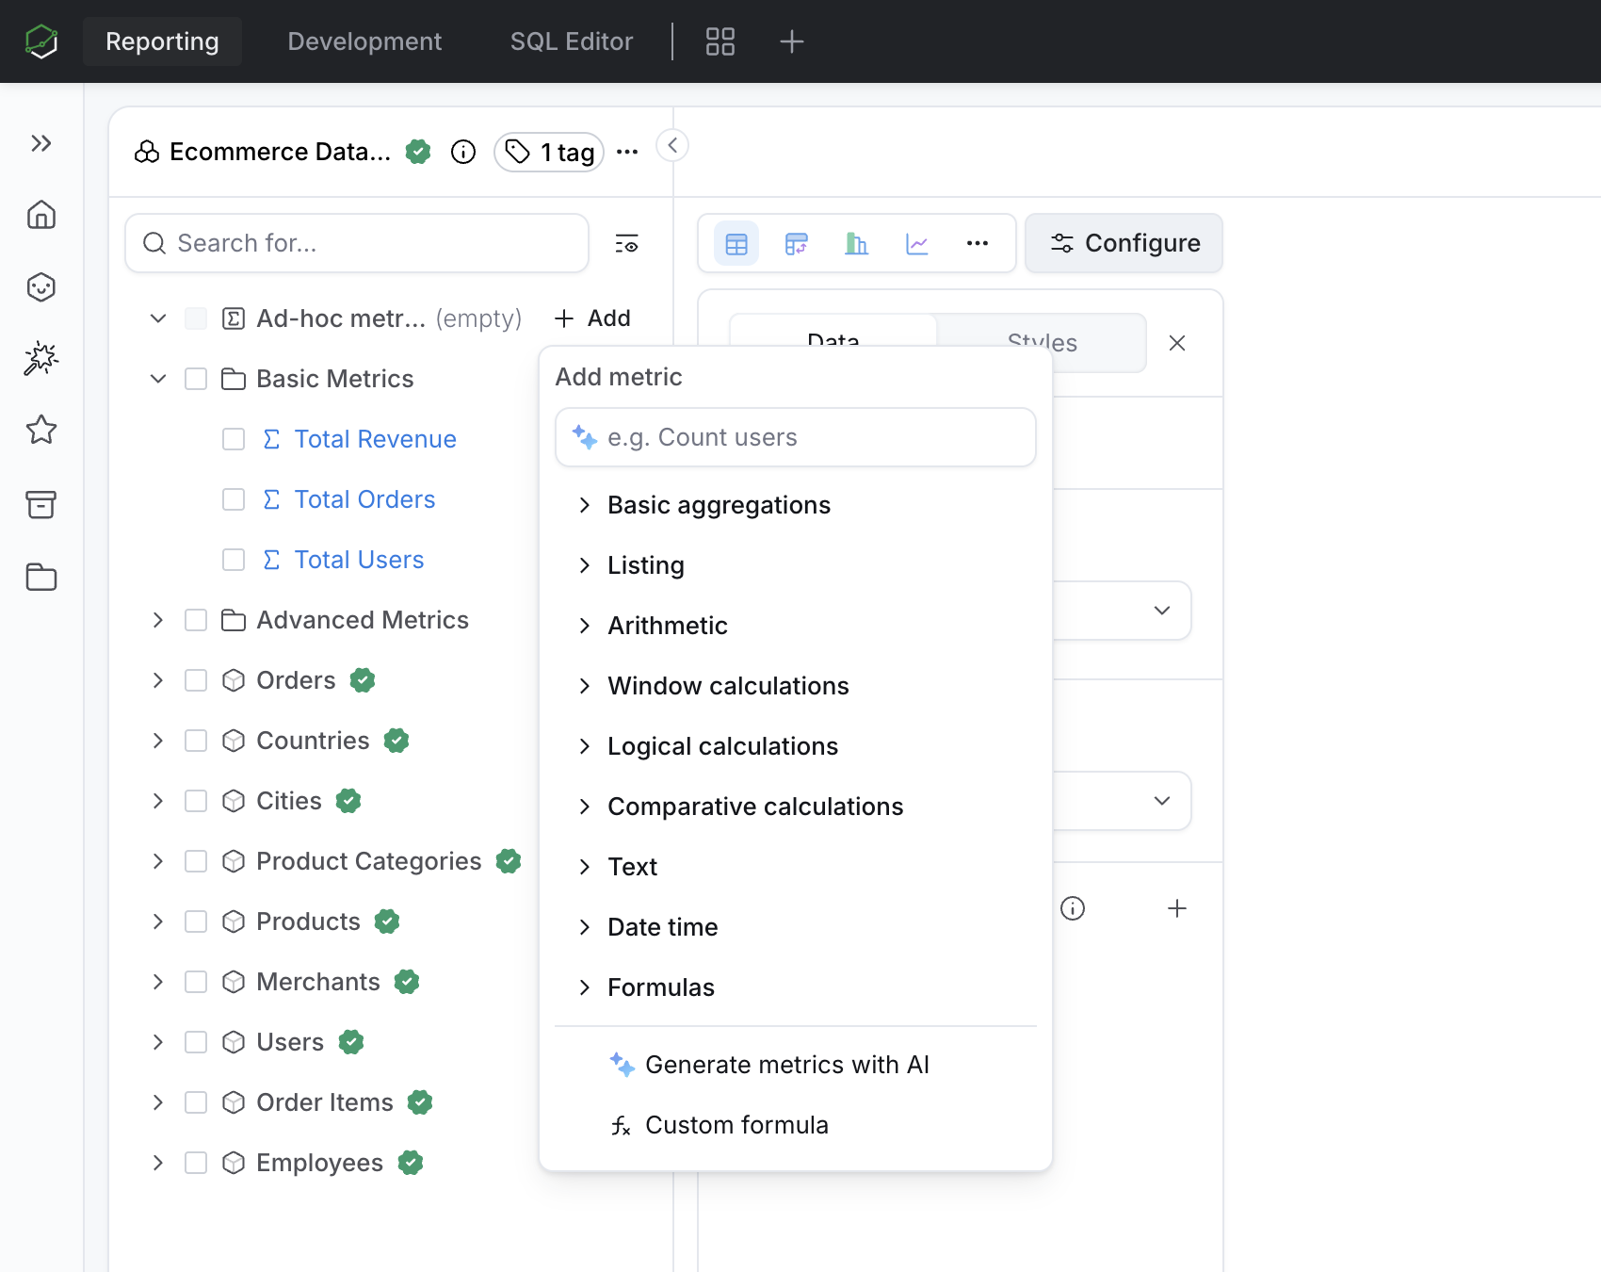Collapse the Ad-hoc metrics group
This screenshot has height=1272, width=1601.
click(158, 318)
